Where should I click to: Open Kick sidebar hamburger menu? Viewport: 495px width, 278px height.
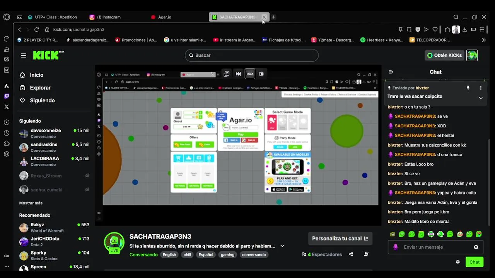(24, 55)
